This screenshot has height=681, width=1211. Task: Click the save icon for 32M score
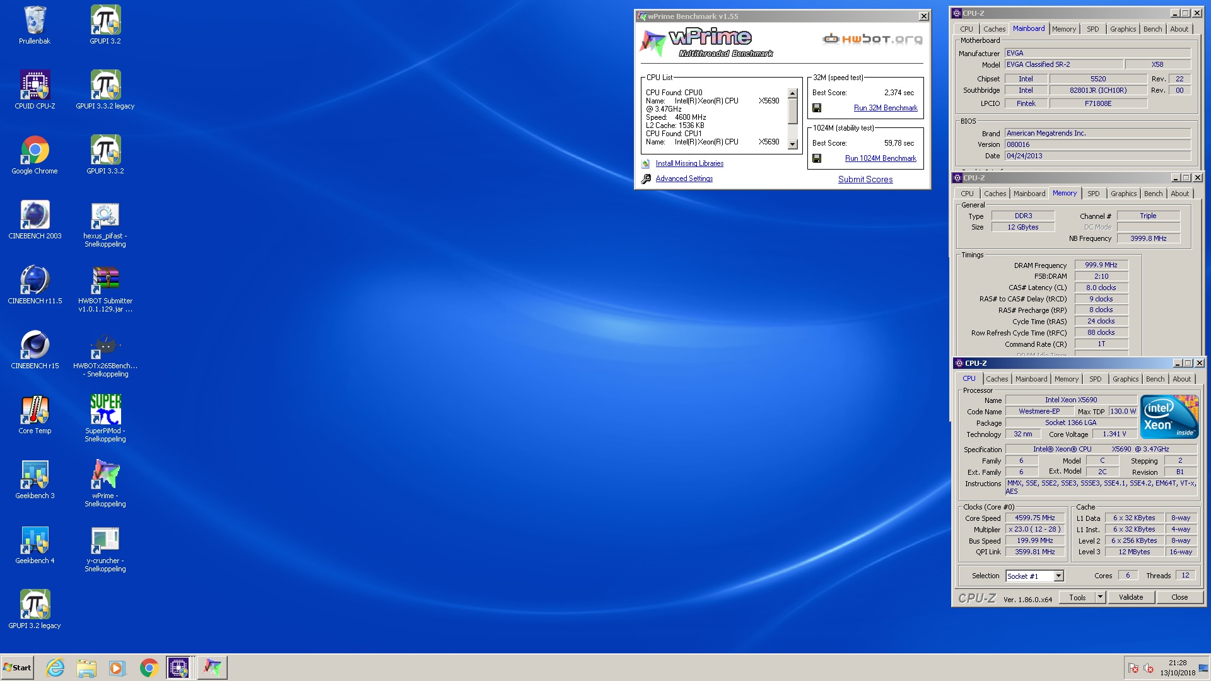pyautogui.click(x=817, y=108)
